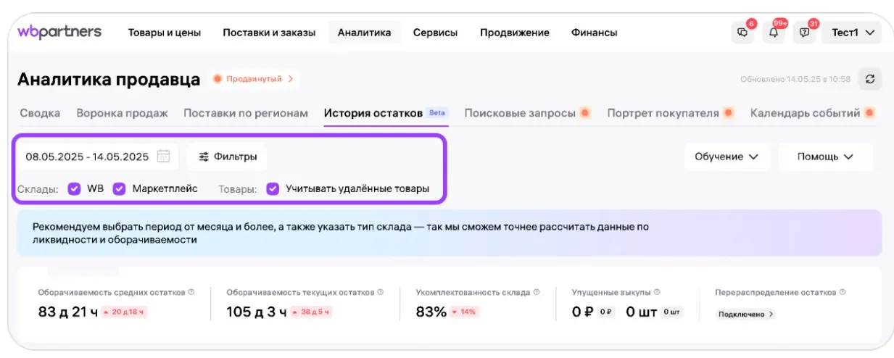
Task: Uncheck the WB warehouse checkbox
Action: coord(74,189)
